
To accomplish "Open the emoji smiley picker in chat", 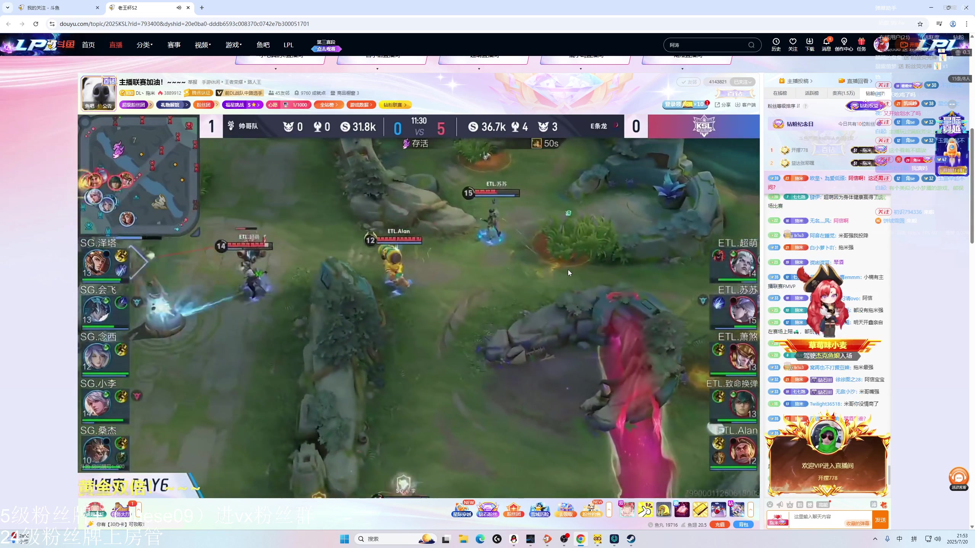I will pos(770,505).
